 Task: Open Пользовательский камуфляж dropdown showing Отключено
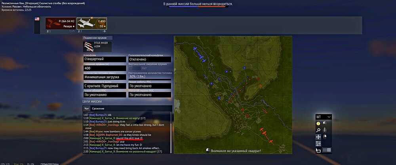(150, 59)
